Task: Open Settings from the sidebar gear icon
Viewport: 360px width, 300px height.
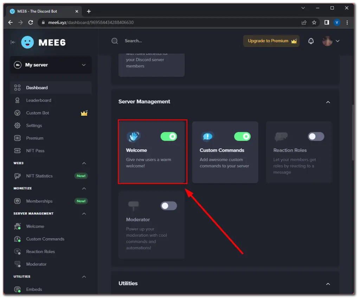Action: point(17,125)
